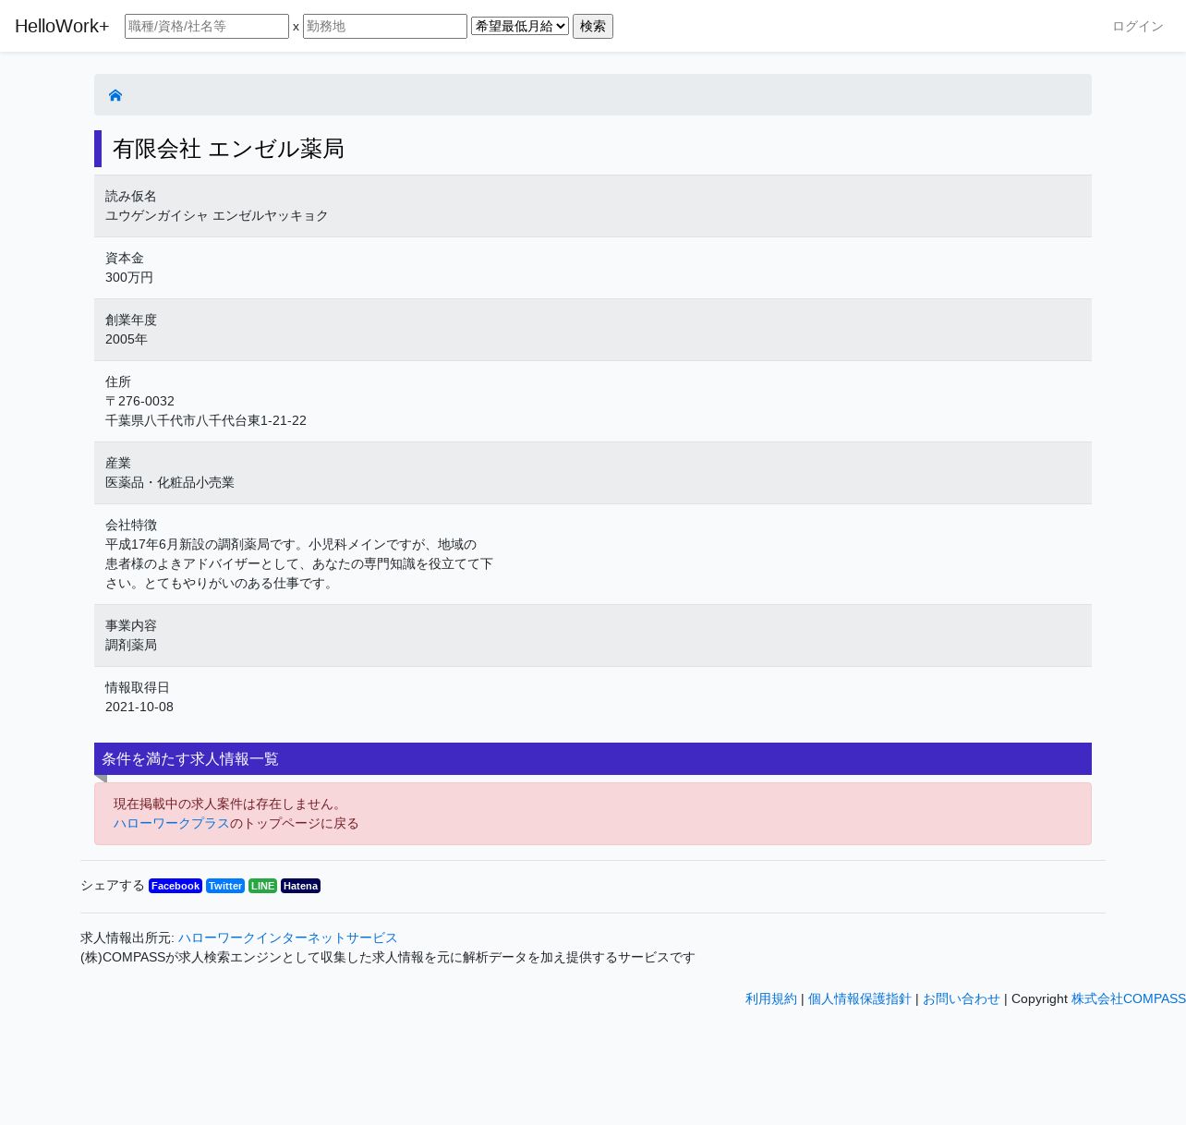Viewport: 1186px width, 1125px height.
Task: Open the ハローワークインターネットサービス source link
Action: (x=288, y=937)
